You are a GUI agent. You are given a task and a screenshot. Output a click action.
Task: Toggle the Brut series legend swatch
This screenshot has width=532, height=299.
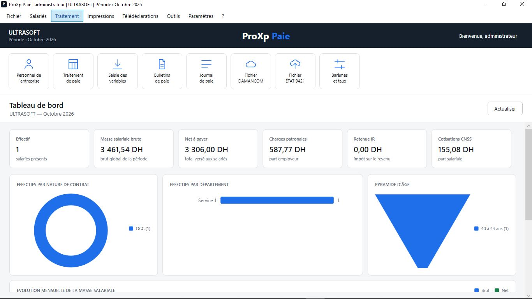(477, 290)
